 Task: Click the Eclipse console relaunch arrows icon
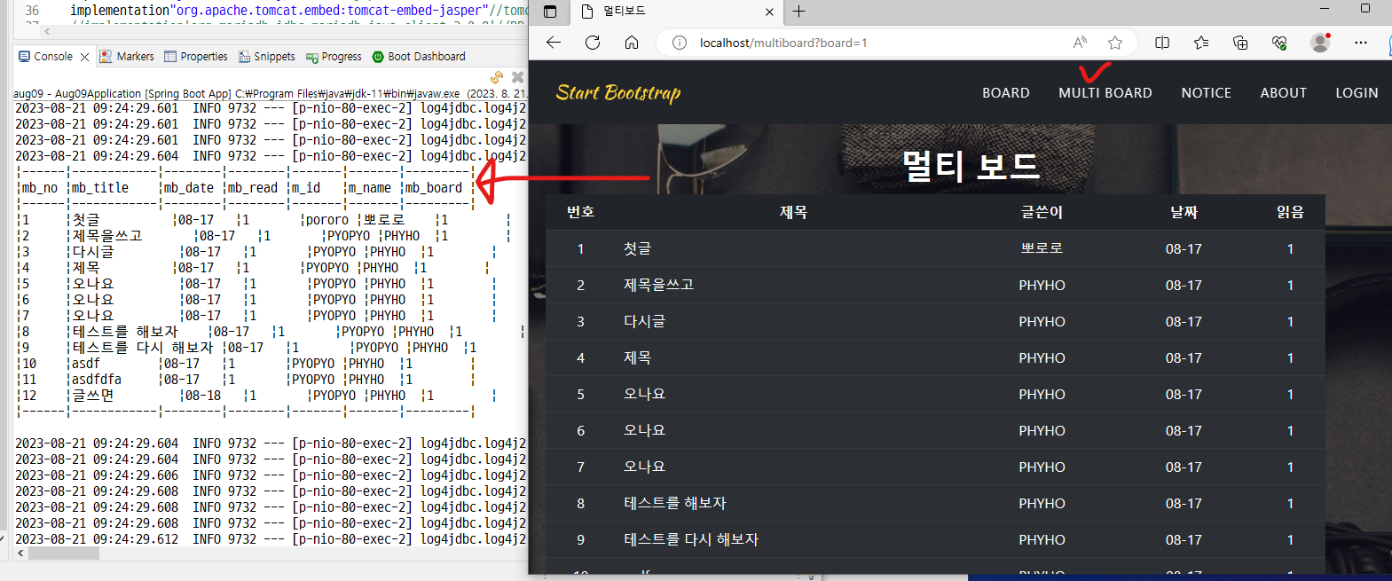tap(497, 77)
